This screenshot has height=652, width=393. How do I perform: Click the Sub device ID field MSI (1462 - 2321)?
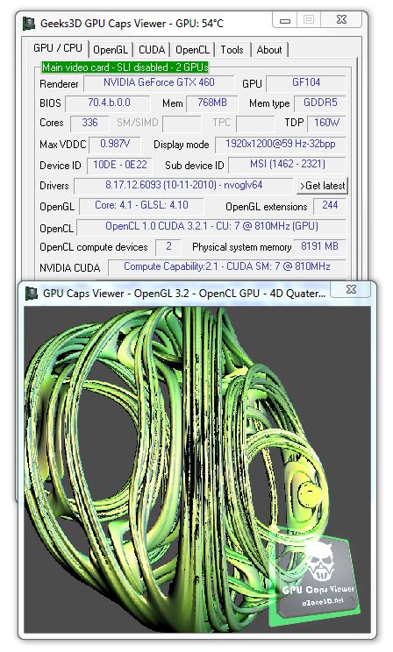click(287, 165)
